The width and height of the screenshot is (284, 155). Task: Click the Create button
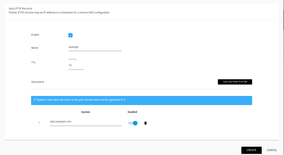[x=251, y=150]
